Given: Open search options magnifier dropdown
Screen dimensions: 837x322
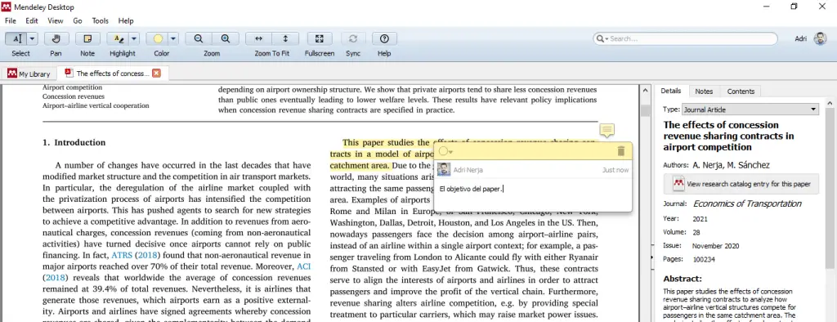Looking at the screenshot, I should click(602, 39).
